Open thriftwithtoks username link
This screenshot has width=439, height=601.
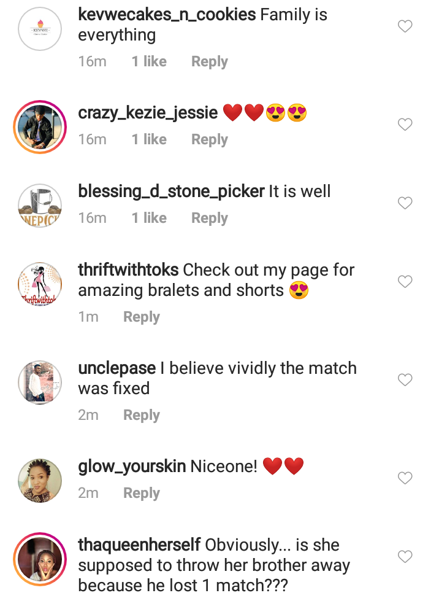tap(128, 270)
